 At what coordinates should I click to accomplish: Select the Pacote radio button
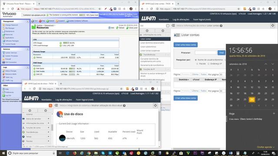pos(197,64)
